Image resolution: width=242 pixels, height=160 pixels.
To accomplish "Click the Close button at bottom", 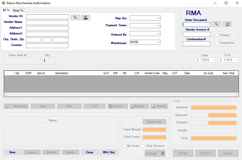I will pos(89,152).
